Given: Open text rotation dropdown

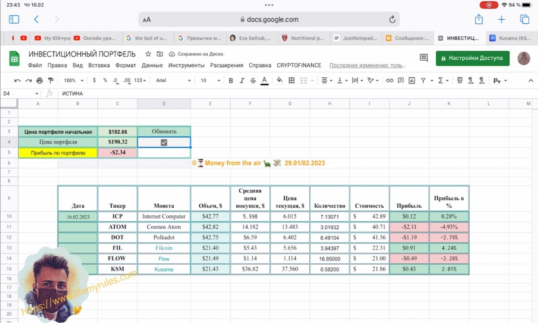Looking at the screenshot, I should (373, 80).
